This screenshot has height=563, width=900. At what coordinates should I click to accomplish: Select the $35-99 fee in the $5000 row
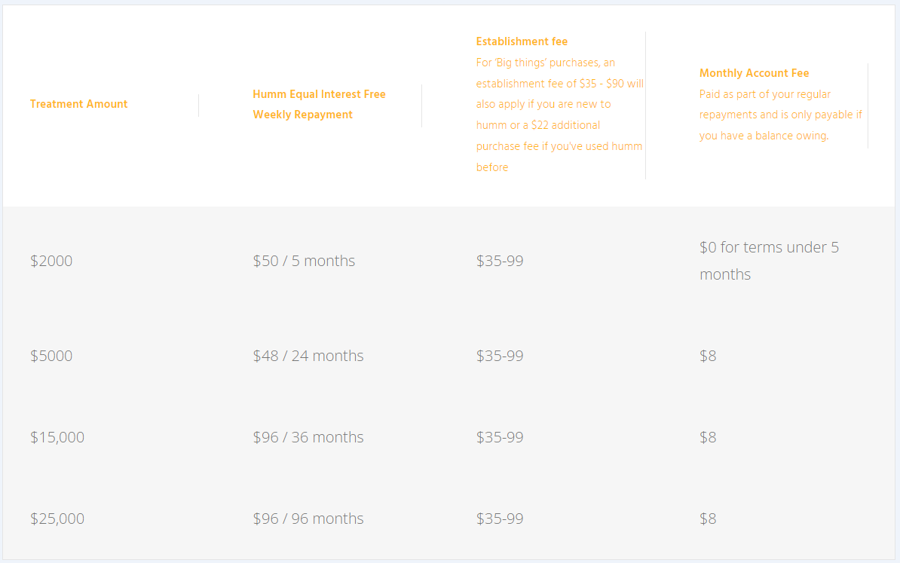pyautogui.click(x=500, y=356)
